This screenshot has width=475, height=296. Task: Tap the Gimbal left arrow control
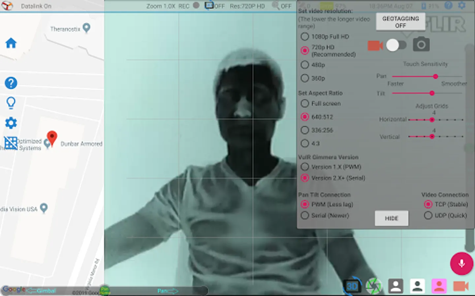pos(41,291)
